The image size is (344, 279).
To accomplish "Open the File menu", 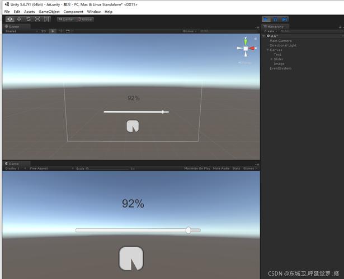I will click(7, 12).
